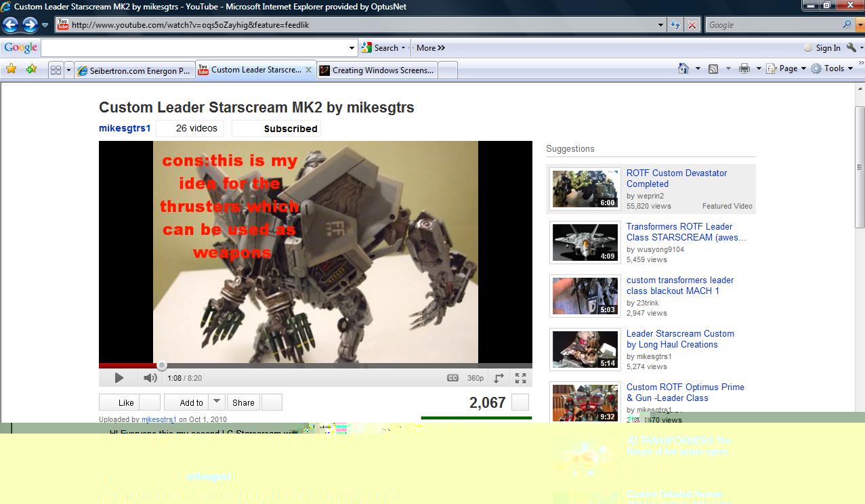Toggle the Subscribed button for mikesgtrs1

[x=276, y=129]
